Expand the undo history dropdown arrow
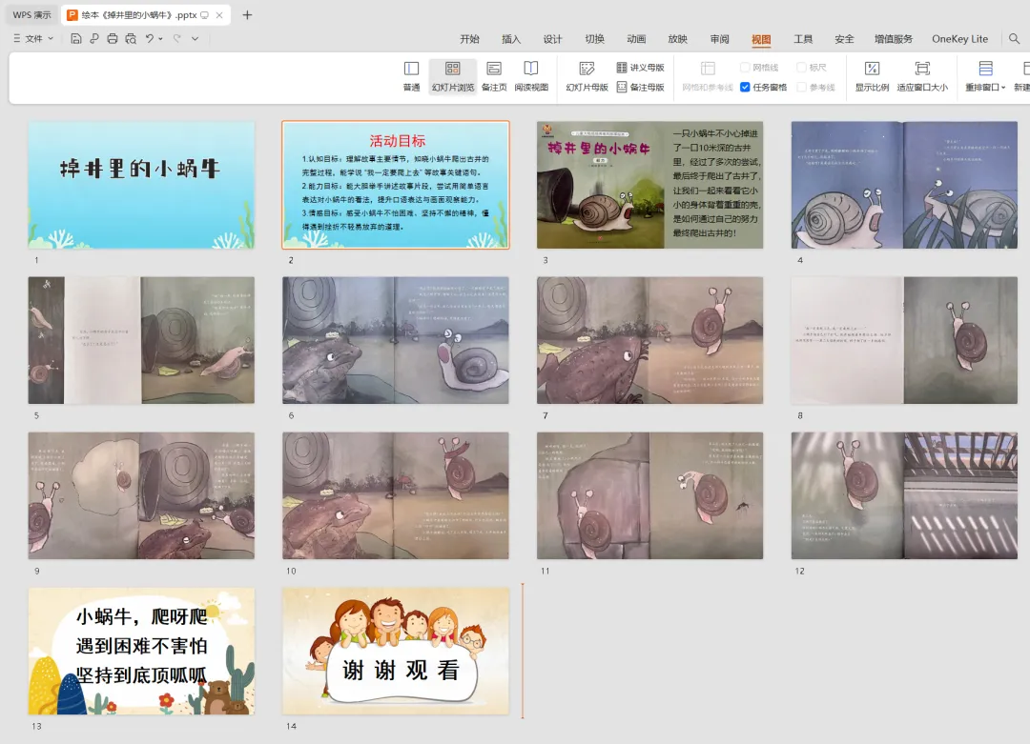1030x744 pixels. 161,39
